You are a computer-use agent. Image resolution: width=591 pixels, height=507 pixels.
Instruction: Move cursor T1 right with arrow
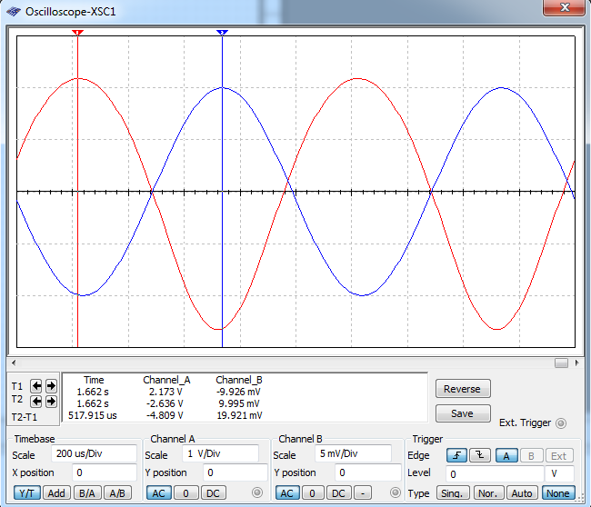[x=51, y=386]
